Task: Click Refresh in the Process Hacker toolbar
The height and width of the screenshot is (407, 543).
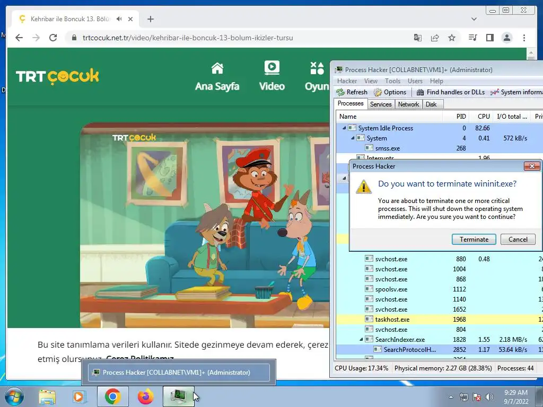Action: [x=352, y=92]
